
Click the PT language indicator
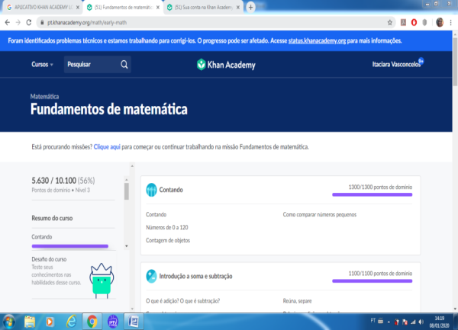click(x=373, y=321)
